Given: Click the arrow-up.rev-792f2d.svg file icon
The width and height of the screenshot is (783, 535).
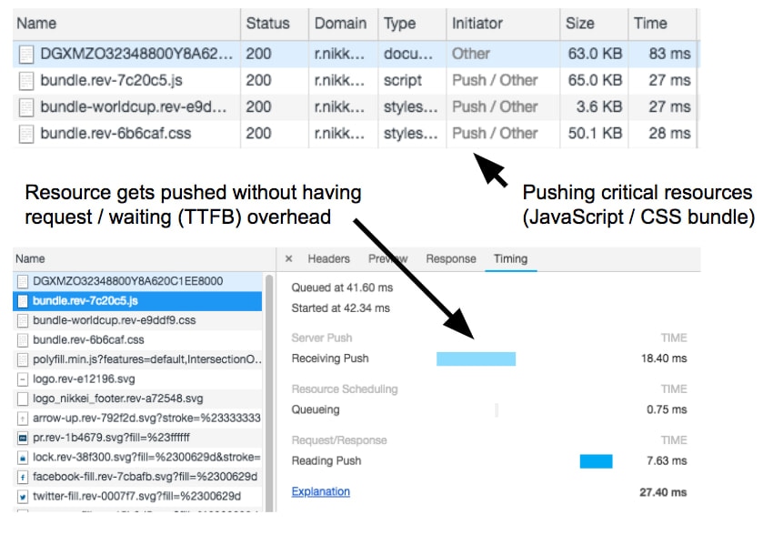Looking at the screenshot, I should click(x=22, y=418).
